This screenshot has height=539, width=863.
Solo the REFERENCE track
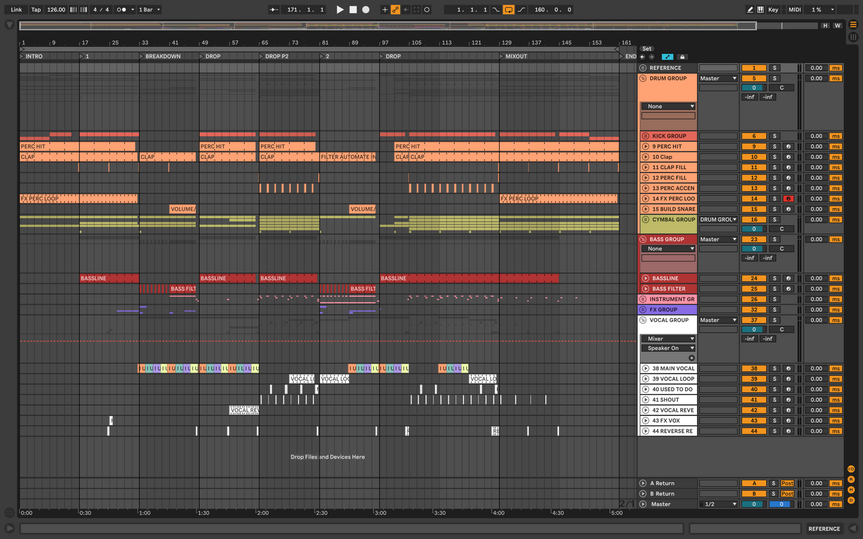(x=775, y=68)
